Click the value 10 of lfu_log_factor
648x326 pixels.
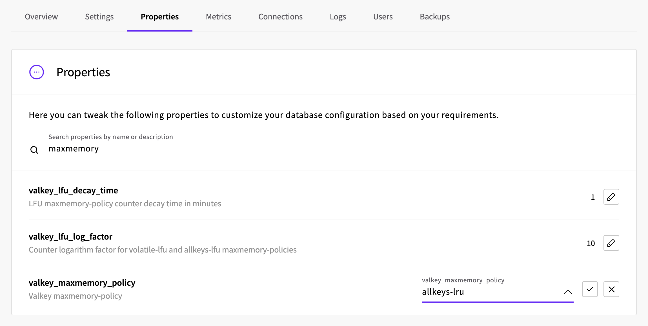click(591, 243)
